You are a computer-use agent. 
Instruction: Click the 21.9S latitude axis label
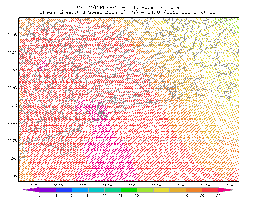pos(12,35)
